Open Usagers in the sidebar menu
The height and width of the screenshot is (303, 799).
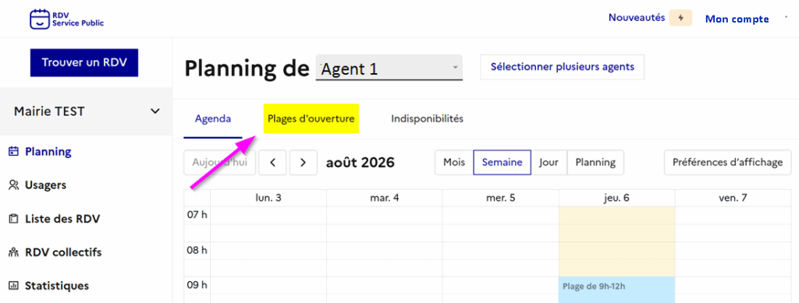45,185
